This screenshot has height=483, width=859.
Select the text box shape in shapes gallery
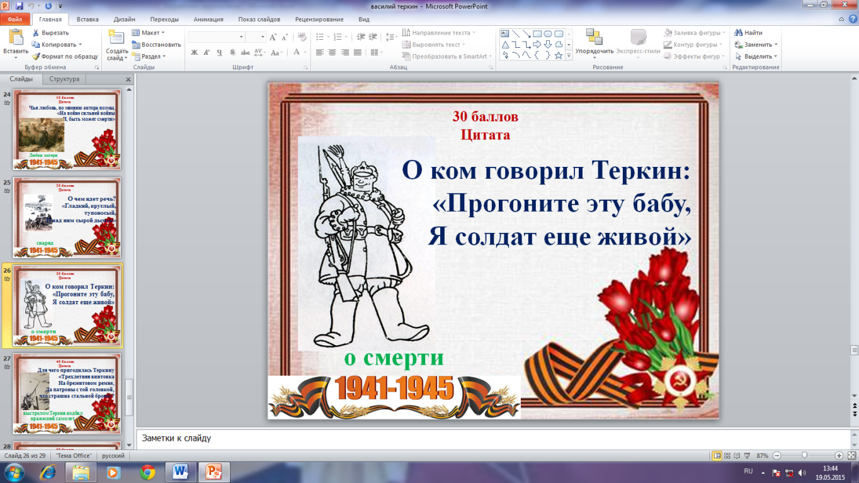505,33
